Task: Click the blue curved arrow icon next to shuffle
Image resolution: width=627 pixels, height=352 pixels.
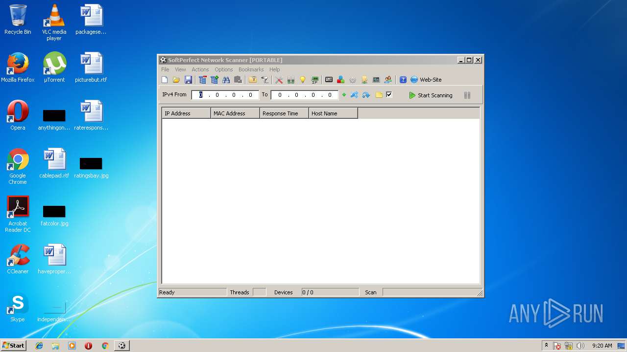Action: 366,95
